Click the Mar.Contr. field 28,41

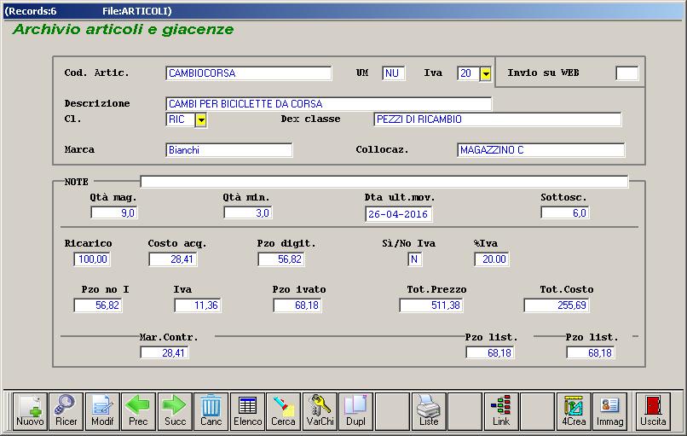(x=165, y=352)
